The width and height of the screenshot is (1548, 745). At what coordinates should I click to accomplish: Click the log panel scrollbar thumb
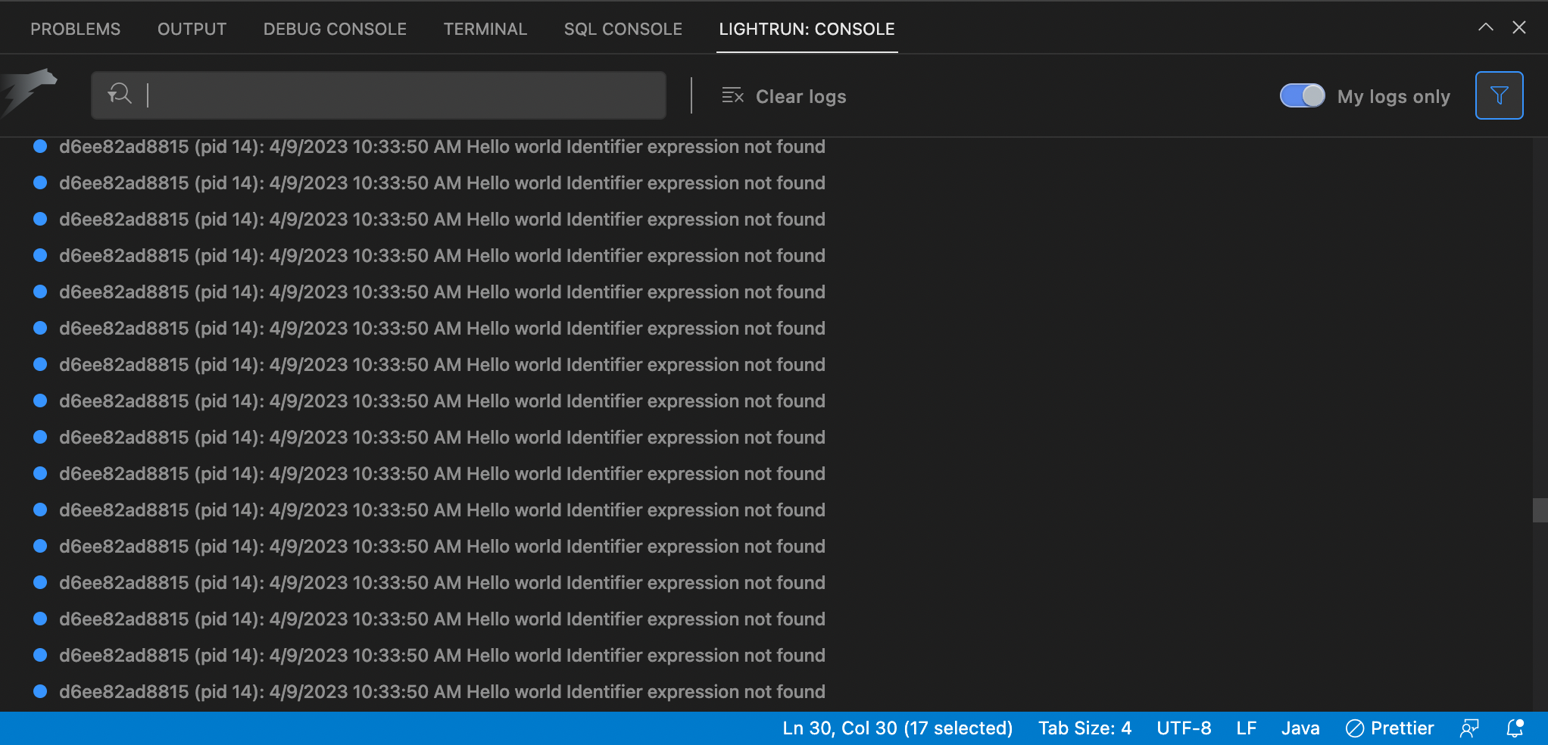click(1540, 510)
